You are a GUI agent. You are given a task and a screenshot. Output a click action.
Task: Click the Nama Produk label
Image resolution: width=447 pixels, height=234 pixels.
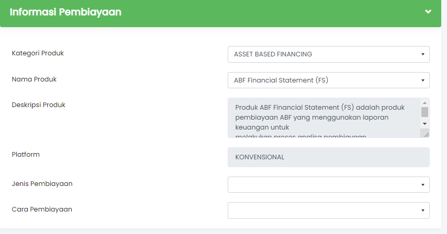click(x=34, y=79)
